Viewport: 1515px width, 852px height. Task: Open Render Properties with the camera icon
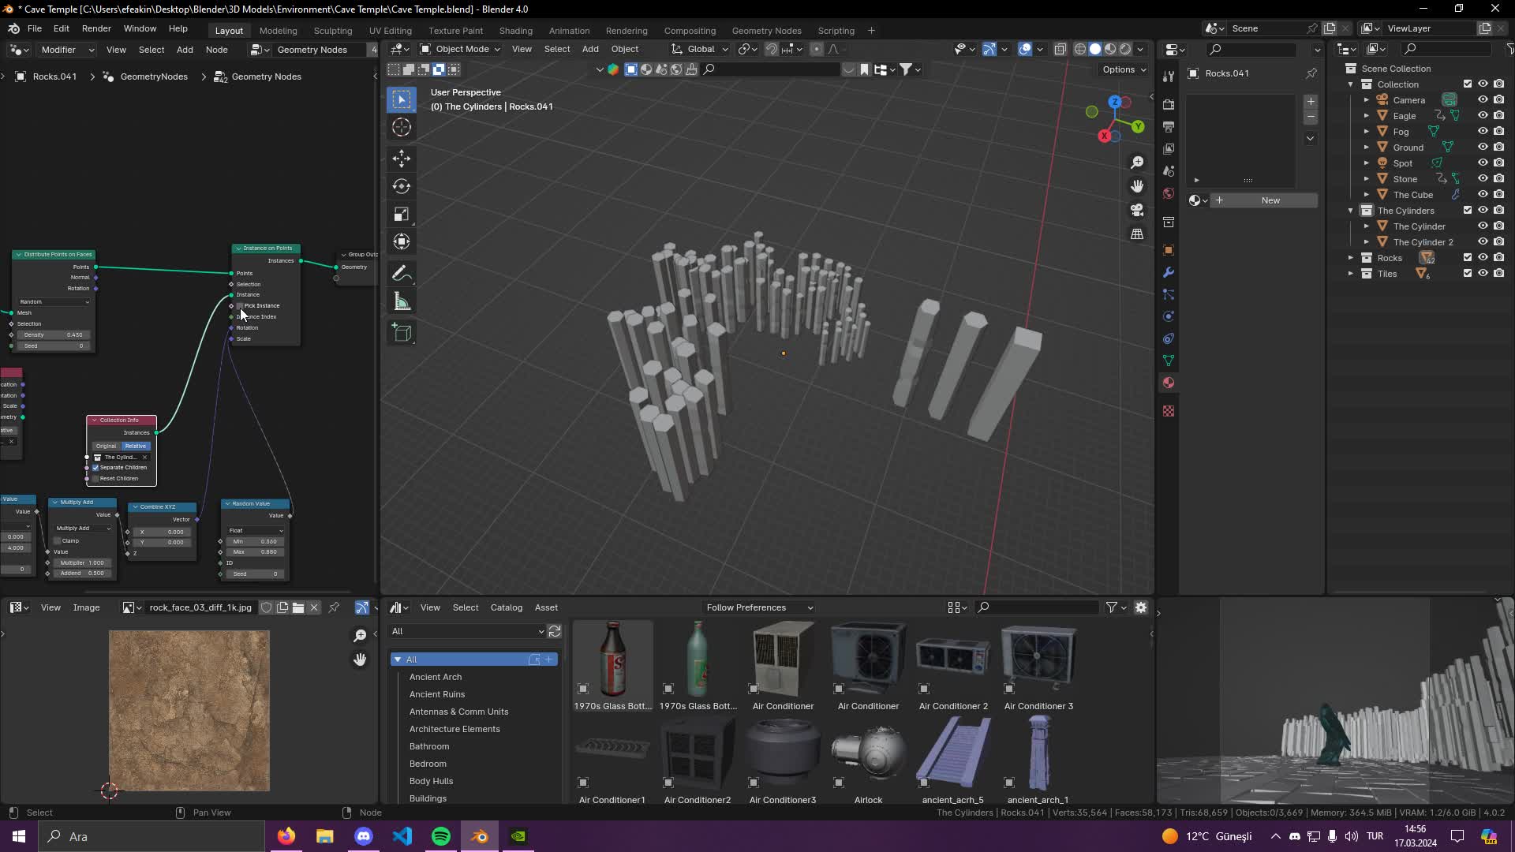point(1168,104)
